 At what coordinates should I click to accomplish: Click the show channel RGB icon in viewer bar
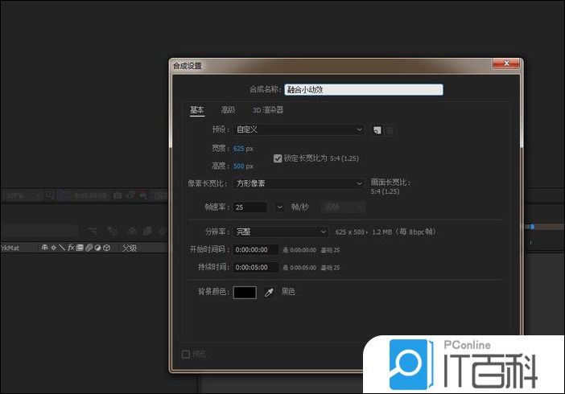coord(143,195)
